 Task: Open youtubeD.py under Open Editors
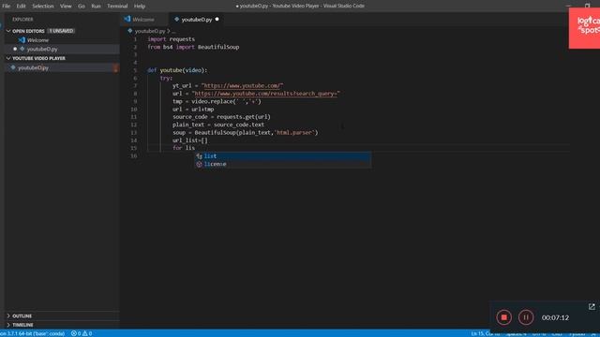pos(42,50)
